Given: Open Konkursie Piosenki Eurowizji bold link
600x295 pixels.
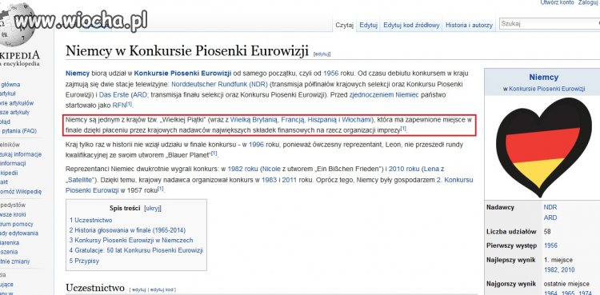Looking at the screenshot, I should [182, 73].
